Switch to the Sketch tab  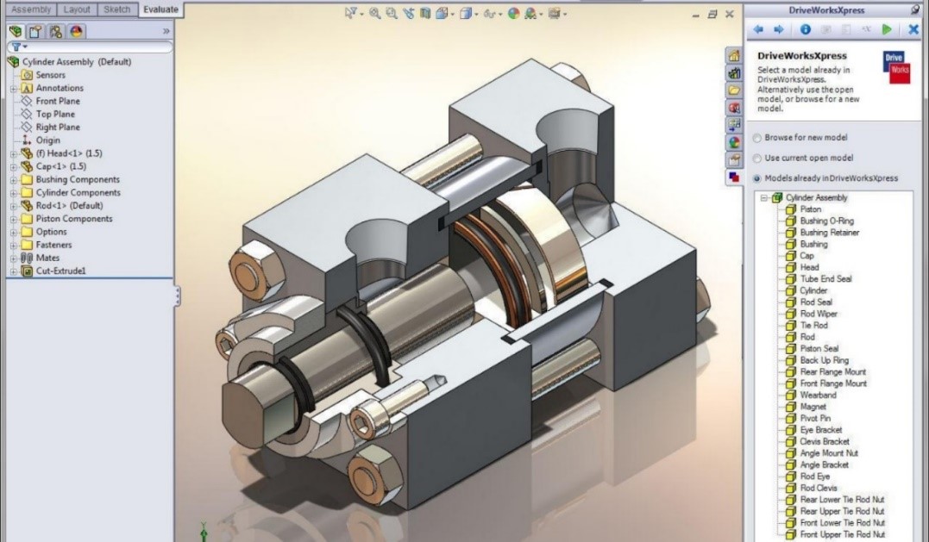pyautogui.click(x=116, y=9)
